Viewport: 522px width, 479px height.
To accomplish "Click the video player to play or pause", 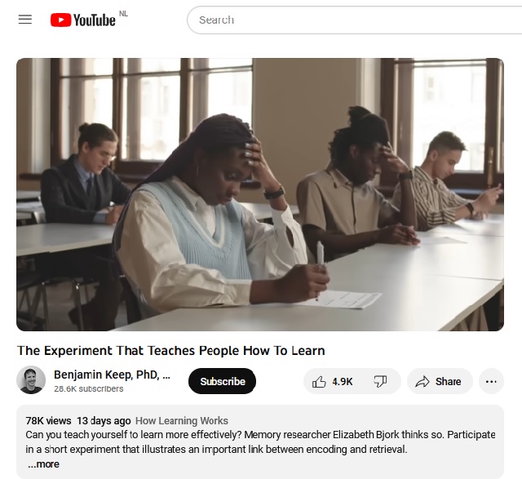I will click(x=260, y=194).
